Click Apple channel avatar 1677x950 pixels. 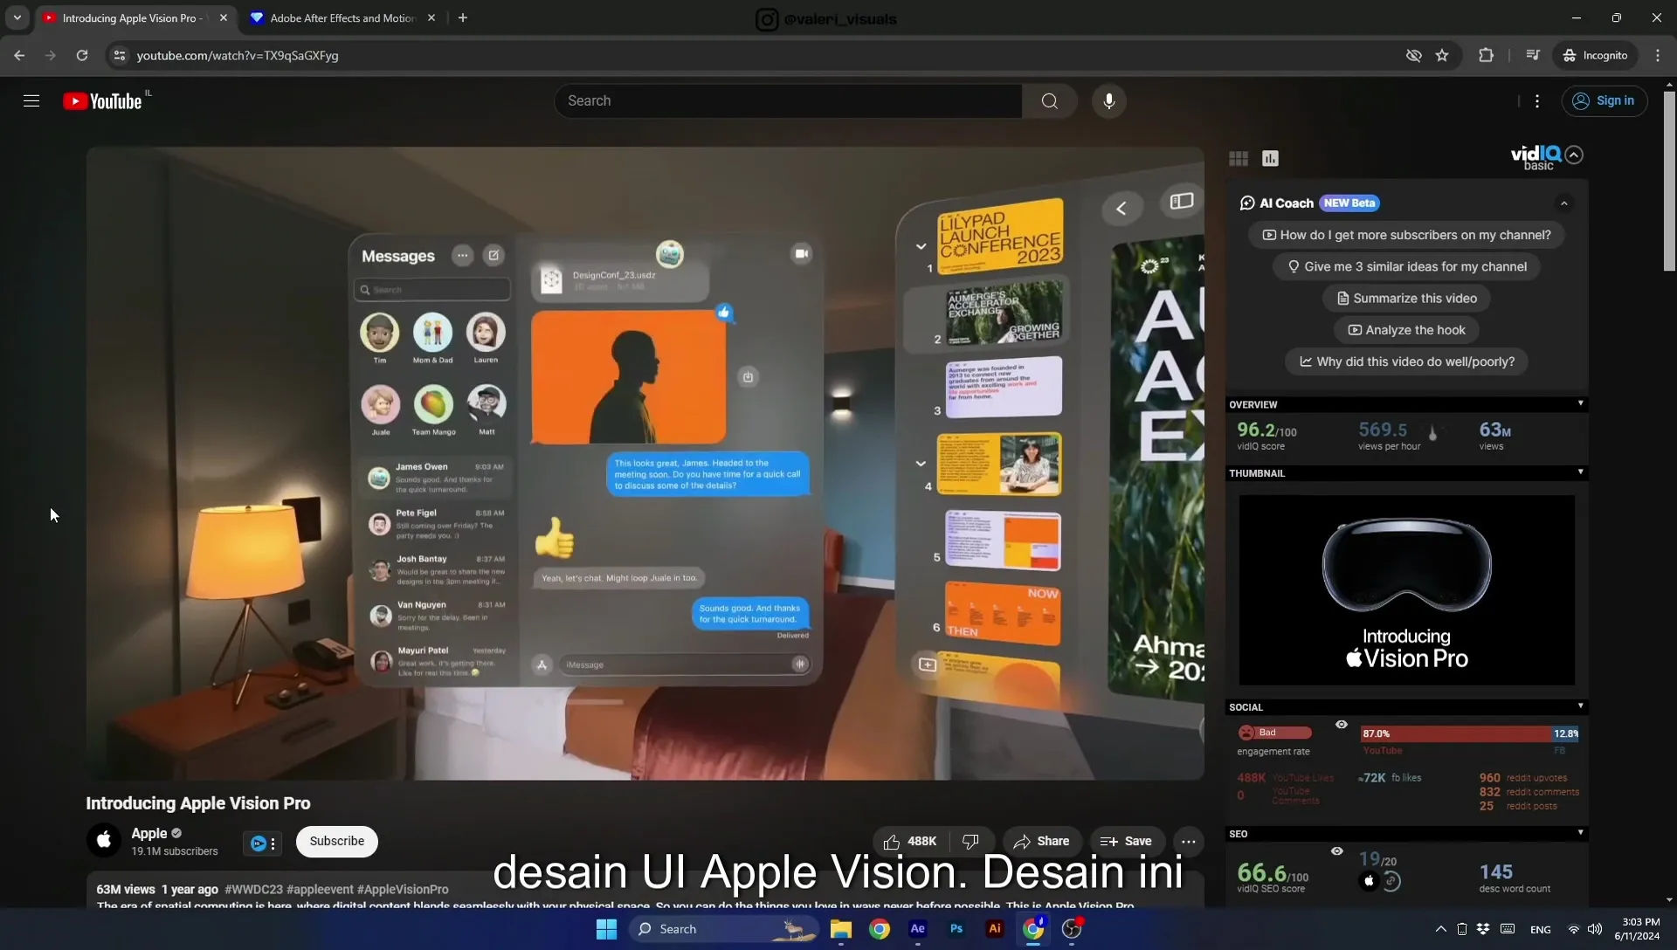(x=103, y=841)
